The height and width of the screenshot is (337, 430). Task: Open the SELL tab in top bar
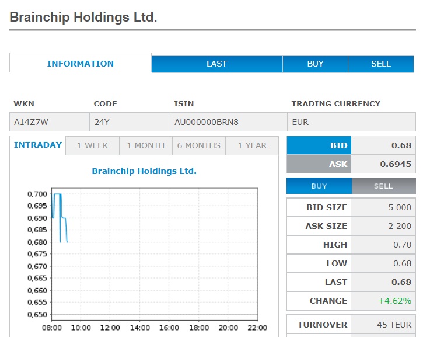pos(381,64)
